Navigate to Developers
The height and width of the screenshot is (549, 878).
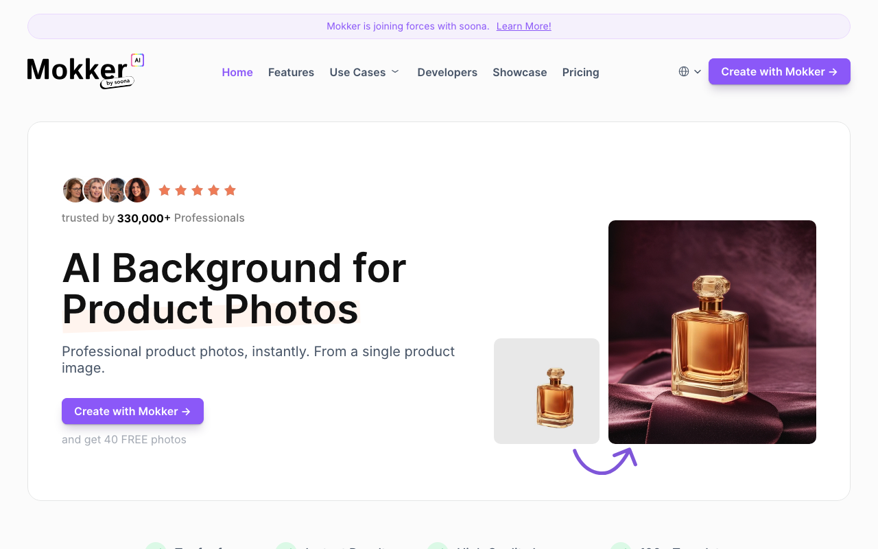447,72
